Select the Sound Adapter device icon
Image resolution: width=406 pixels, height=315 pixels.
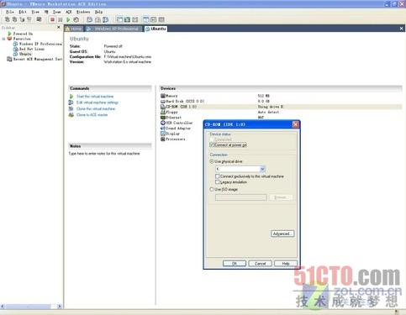163,129
